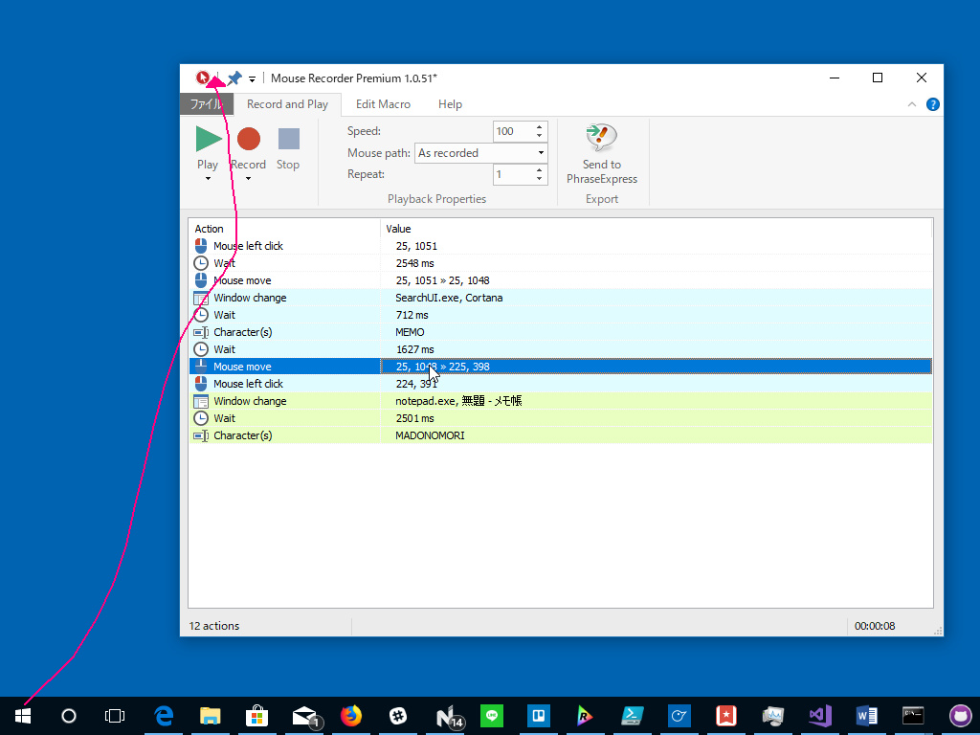Viewport: 980px width, 735px height.
Task: Open Firefox from the taskbar
Action: pyautogui.click(x=351, y=715)
